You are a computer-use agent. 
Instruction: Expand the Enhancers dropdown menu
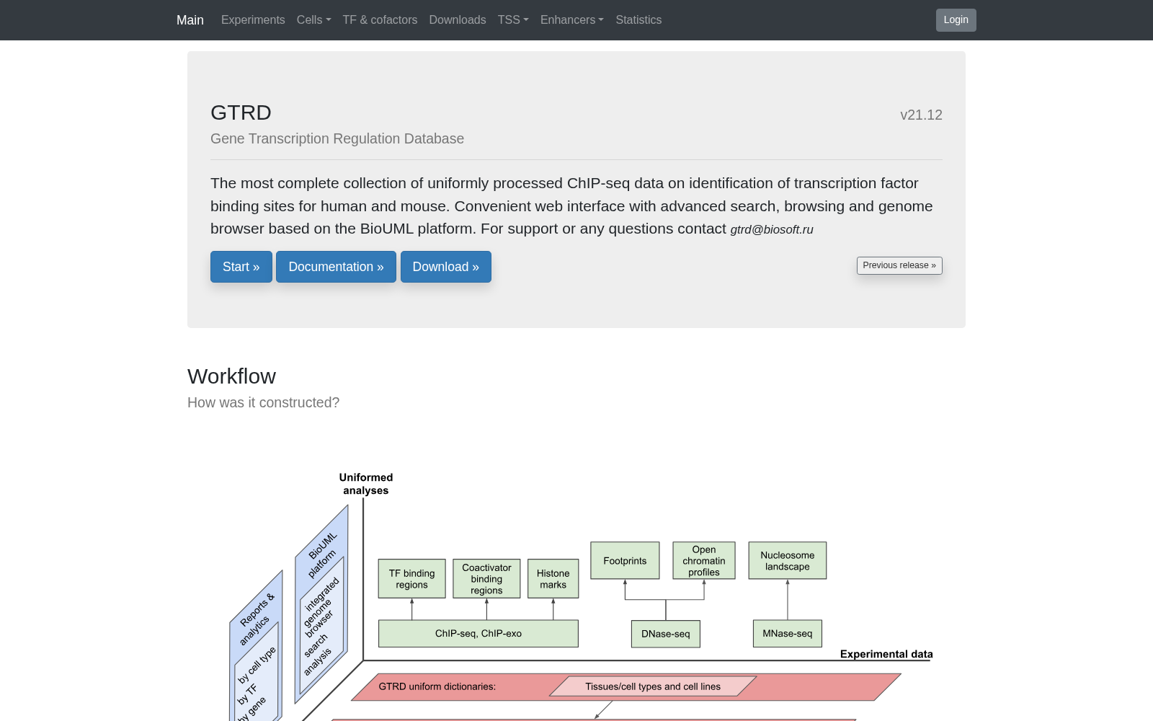pos(572,20)
